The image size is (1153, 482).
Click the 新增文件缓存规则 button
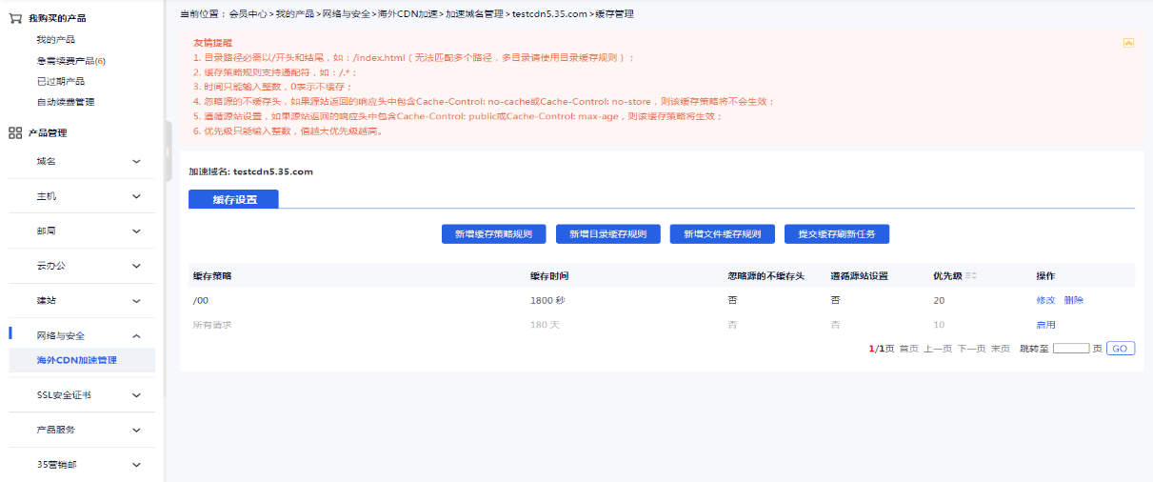(x=722, y=234)
